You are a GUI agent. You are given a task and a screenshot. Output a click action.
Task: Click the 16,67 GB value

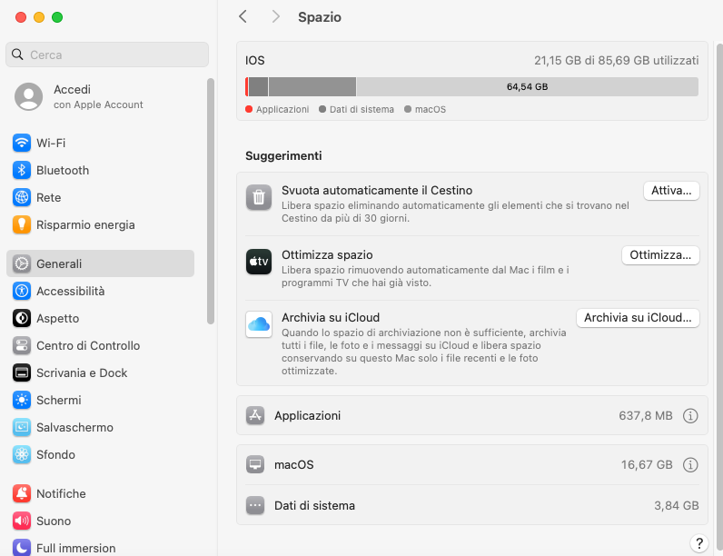[647, 465]
